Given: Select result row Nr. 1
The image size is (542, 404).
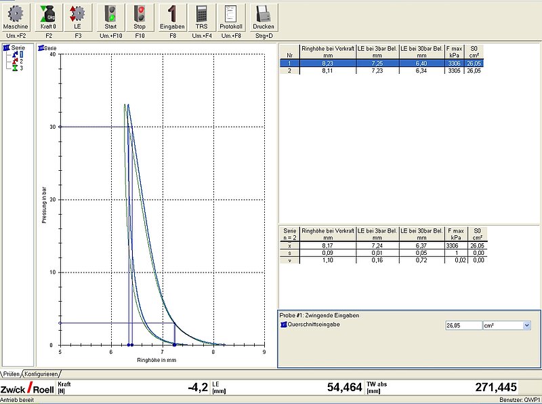Looking at the screenshot, I should tap(381, 63).
